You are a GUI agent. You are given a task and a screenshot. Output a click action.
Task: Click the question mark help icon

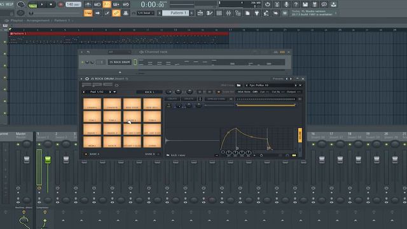(296, 4)
